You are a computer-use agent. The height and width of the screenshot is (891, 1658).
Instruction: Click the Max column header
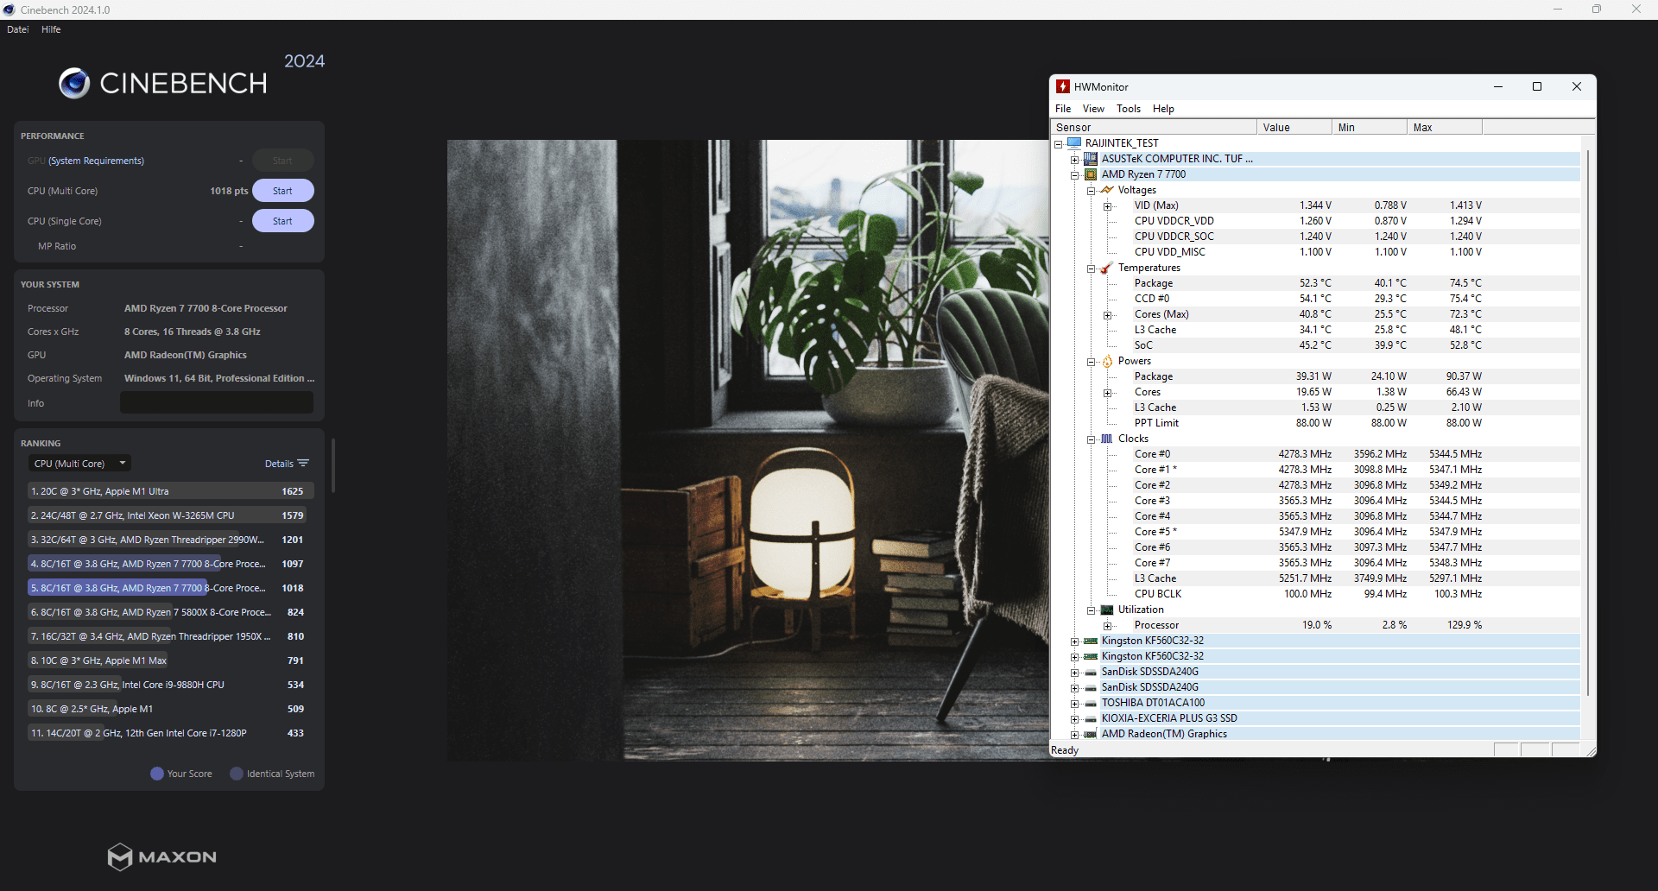[x=1445, y=127]
